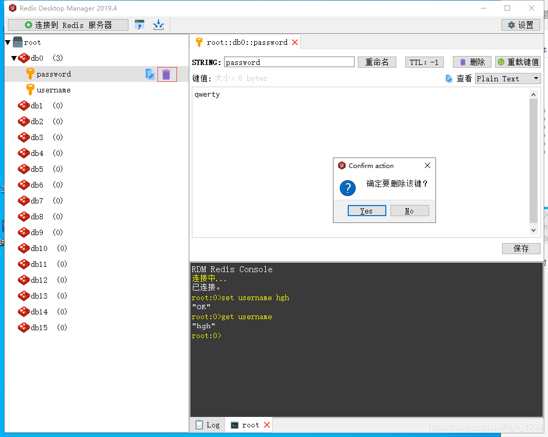
Task: Close the Confirm action dialog
Action: [428, 165]
